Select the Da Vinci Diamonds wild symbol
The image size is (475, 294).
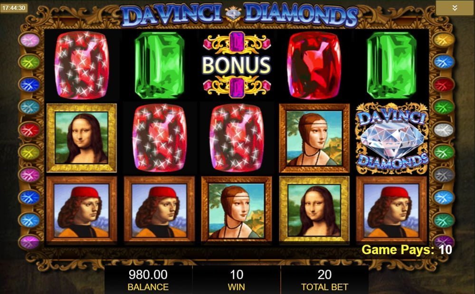(392, 138)
